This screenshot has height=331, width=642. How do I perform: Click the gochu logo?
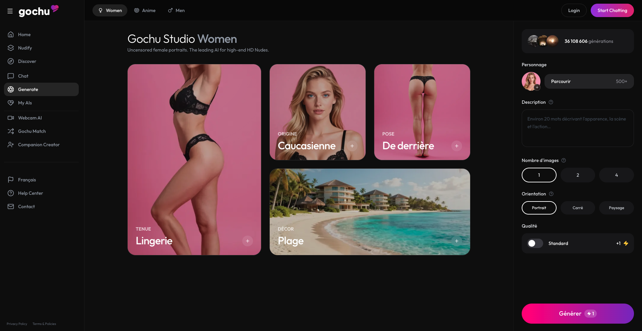coord(39,11)
